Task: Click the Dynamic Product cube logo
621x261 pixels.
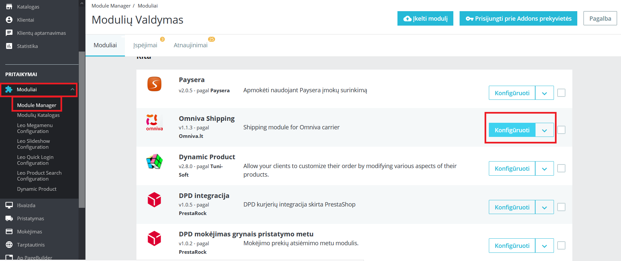Action: [x=155, y=161]
